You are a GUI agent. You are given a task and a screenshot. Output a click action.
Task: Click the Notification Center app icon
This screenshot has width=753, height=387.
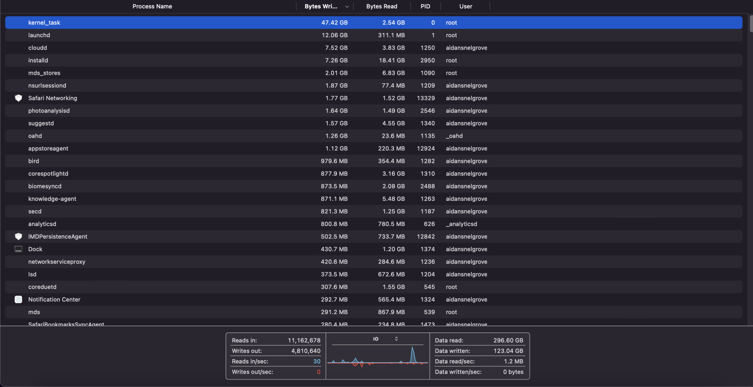pos(18,299)
